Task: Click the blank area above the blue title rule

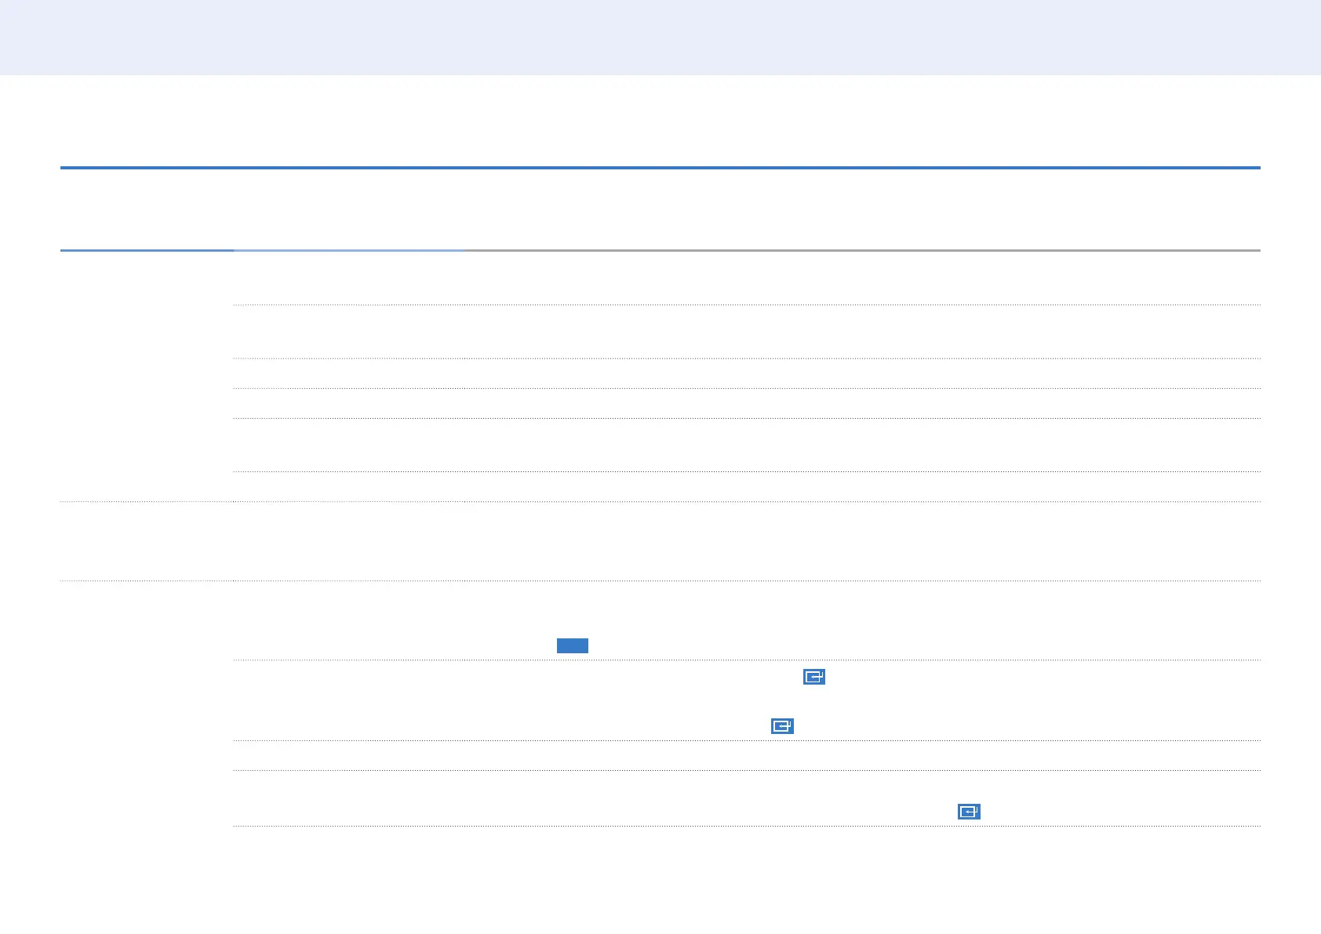Action: tap(660, 122)
